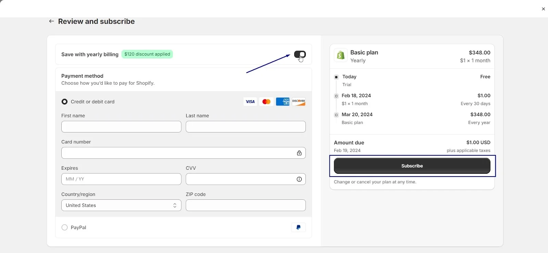
Task: Click the Shopify bag logo
Action: click(x=341, y=55)
